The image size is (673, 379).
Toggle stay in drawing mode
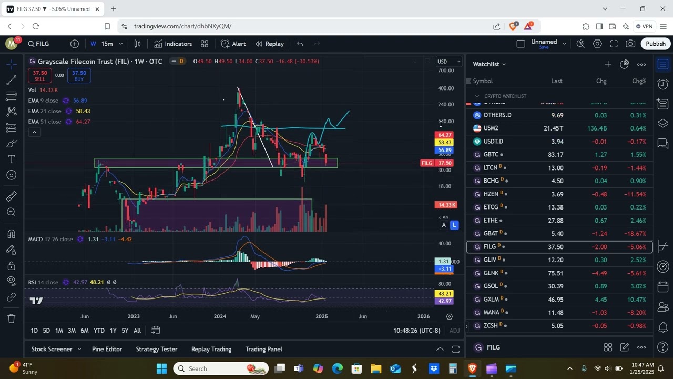tap(11, 250)
